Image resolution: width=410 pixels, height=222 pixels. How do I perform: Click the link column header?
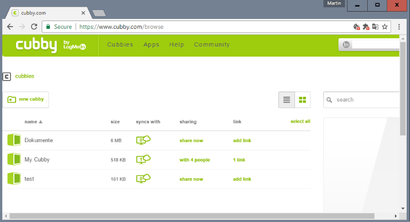point(237,122)
